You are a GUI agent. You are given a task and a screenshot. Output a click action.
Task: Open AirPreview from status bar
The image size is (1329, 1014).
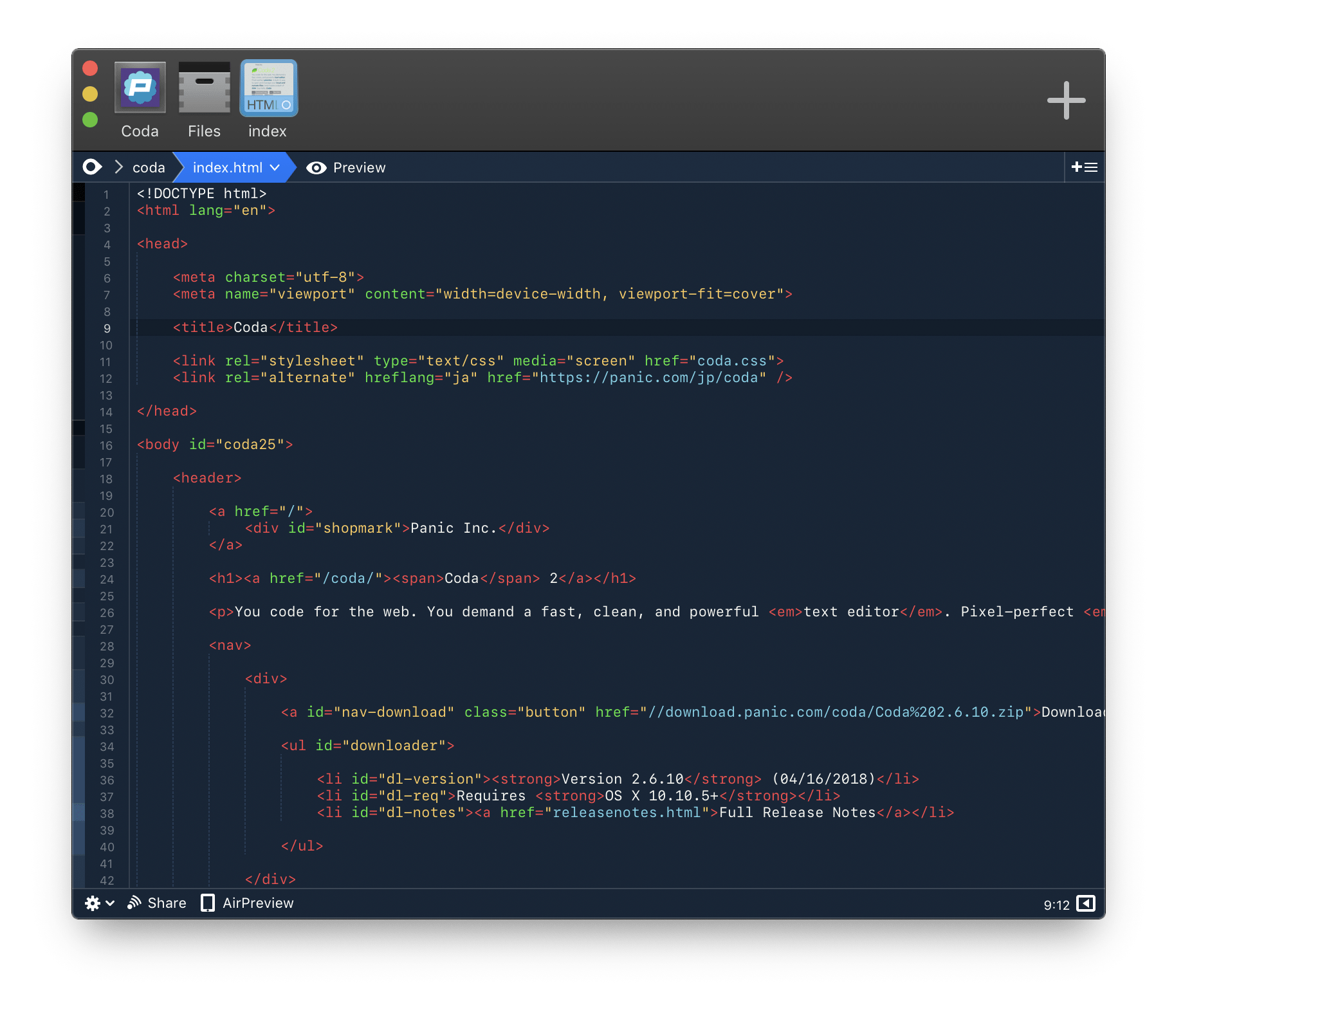click(259, 903)
